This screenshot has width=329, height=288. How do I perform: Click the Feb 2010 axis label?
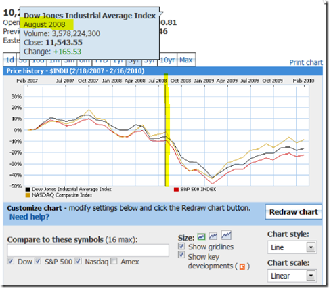(303, 81)
